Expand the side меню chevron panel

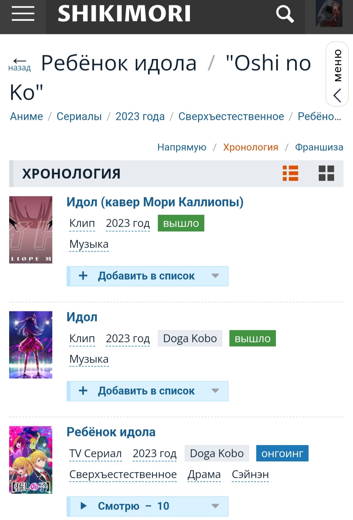coord(337,74)
